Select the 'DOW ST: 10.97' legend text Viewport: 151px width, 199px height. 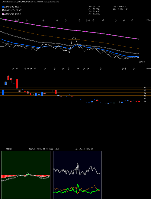[x=12, y=7]
